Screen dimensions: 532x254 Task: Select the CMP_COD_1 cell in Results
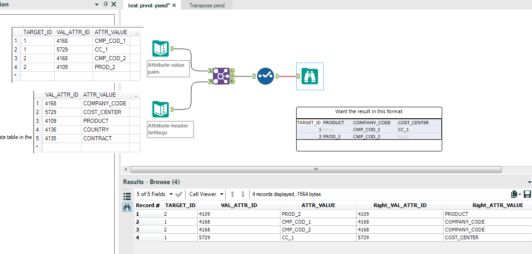pyautogui.click(x=318, y=222)
